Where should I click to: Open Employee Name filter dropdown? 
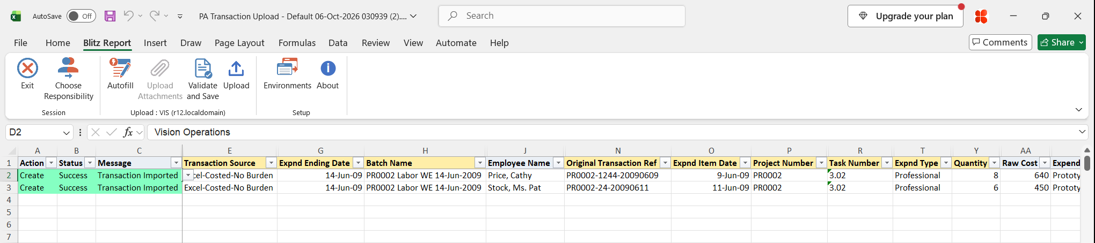pos(559,163)
